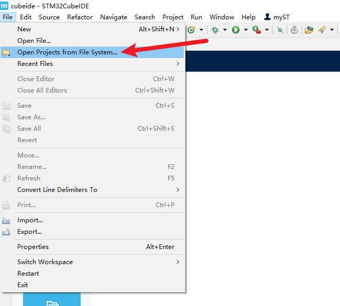The width and height of the screenshot is (340, 306).
Task: Click the grey stamp icon in toolbar
Action: (294, 30)
